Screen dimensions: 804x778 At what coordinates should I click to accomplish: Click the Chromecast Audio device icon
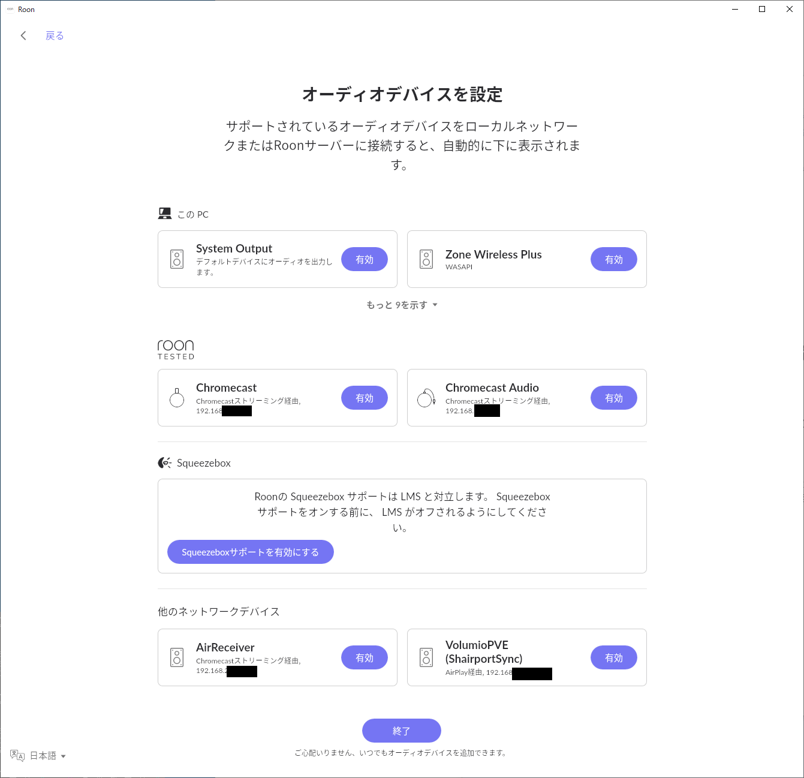(426, 398)
